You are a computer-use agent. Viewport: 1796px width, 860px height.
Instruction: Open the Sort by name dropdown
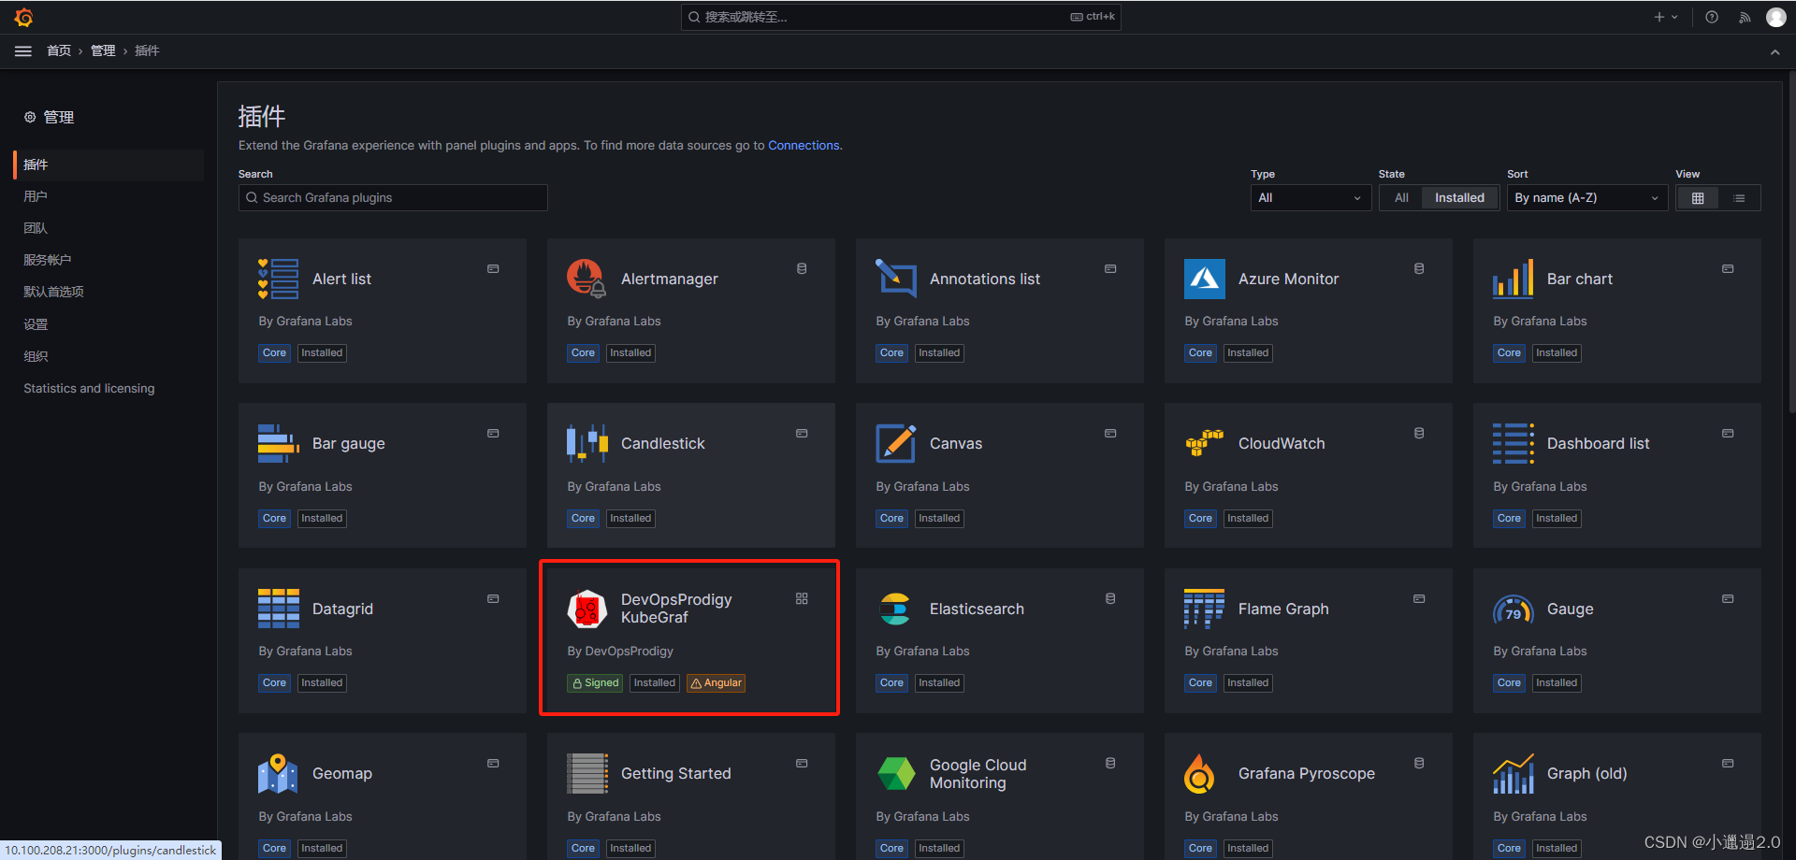[x=1586, y=198]
